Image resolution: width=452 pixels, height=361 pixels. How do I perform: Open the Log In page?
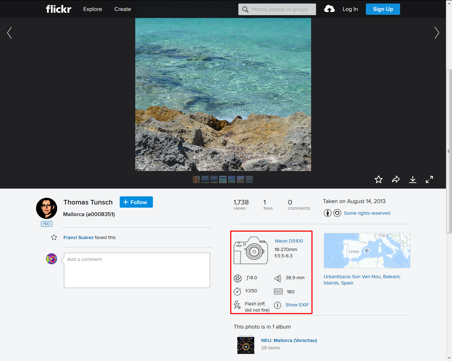point(350,9)
